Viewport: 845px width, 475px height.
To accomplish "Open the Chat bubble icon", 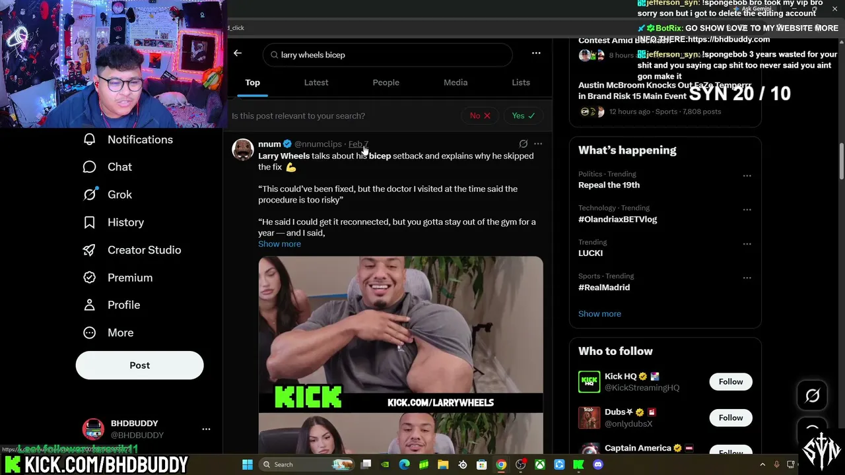I will click(x=90, y=167).
